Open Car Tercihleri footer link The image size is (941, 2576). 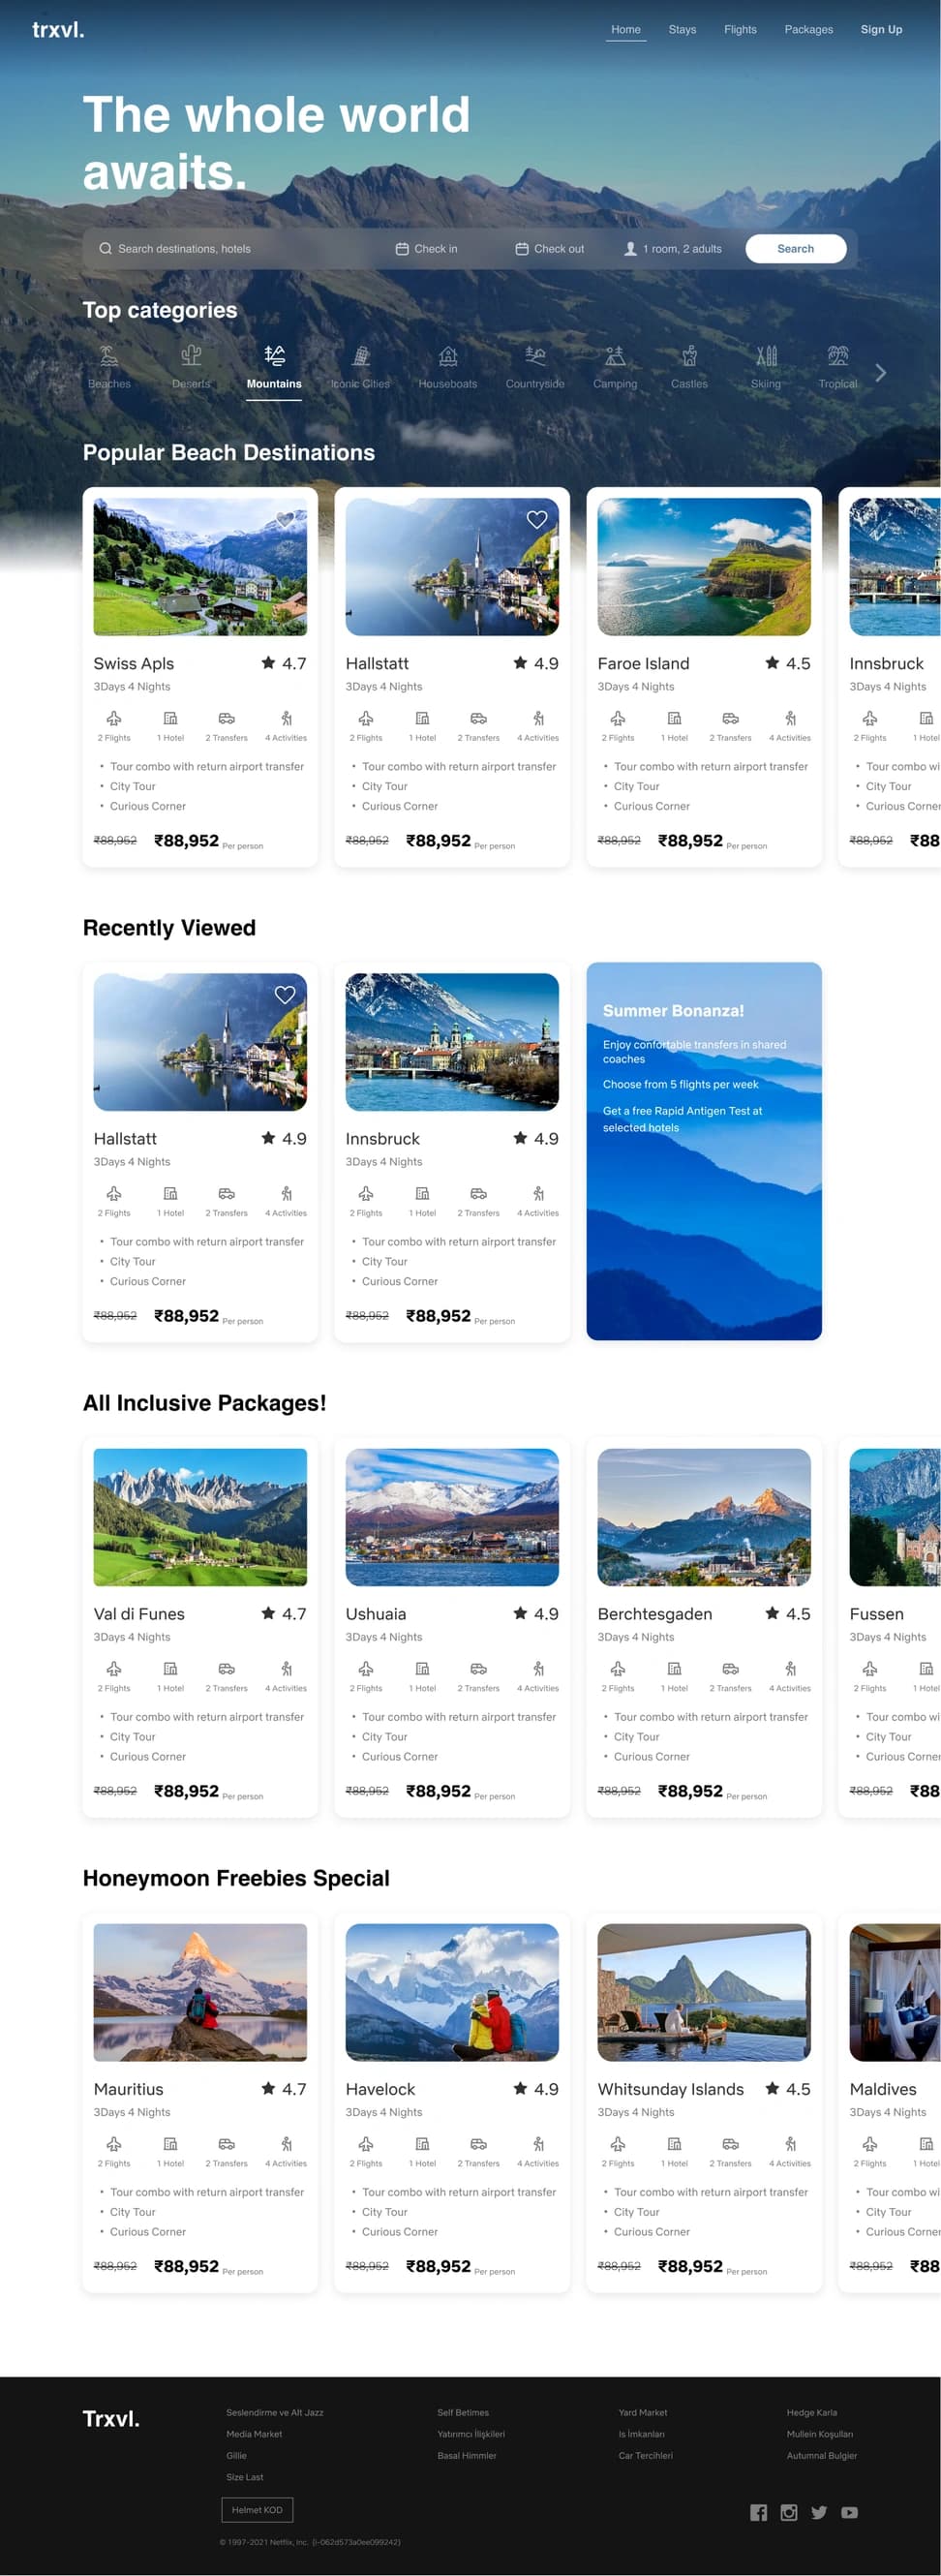(645, 2455)
